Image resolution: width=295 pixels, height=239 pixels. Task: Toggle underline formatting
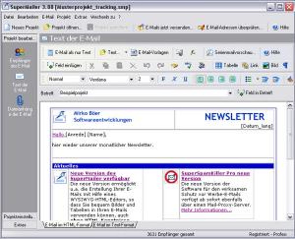tap(185, 78)
